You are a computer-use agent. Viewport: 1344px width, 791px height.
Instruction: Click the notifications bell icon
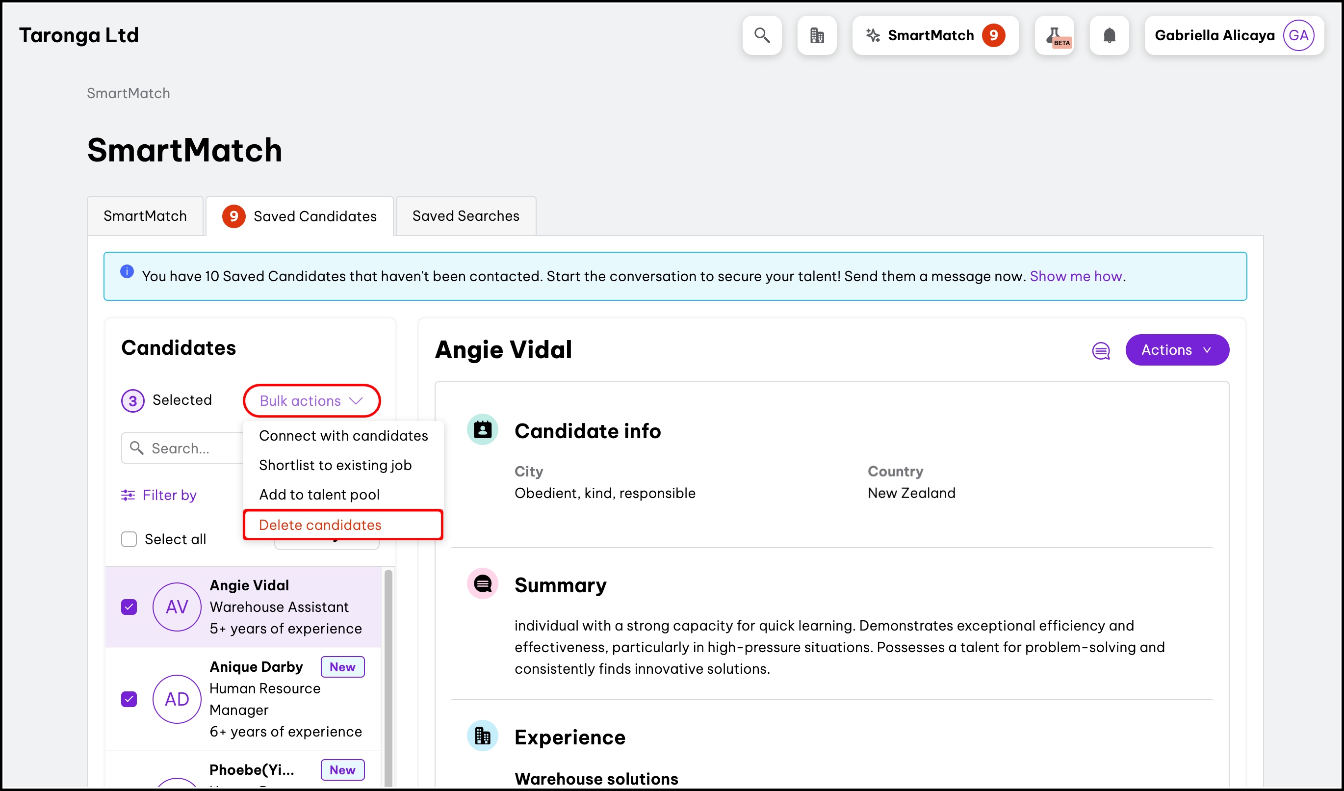(x=1109, y=35)
